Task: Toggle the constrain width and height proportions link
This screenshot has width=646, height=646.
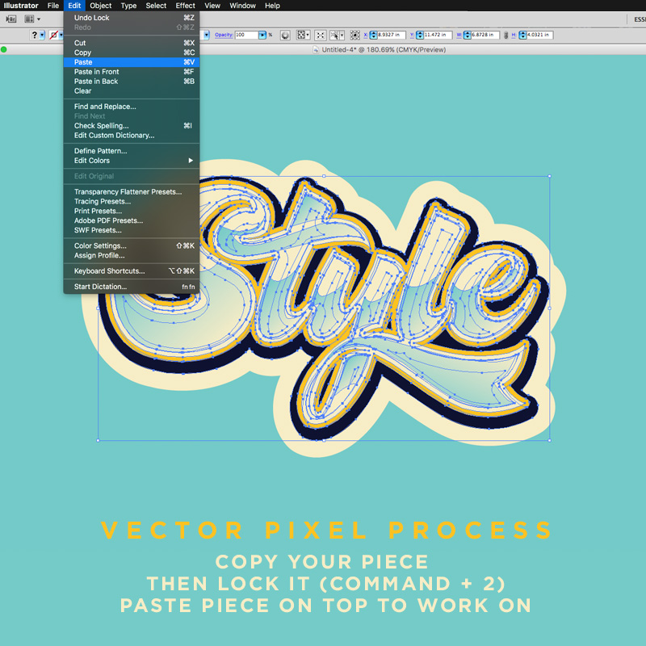Action: pos(506,36)
